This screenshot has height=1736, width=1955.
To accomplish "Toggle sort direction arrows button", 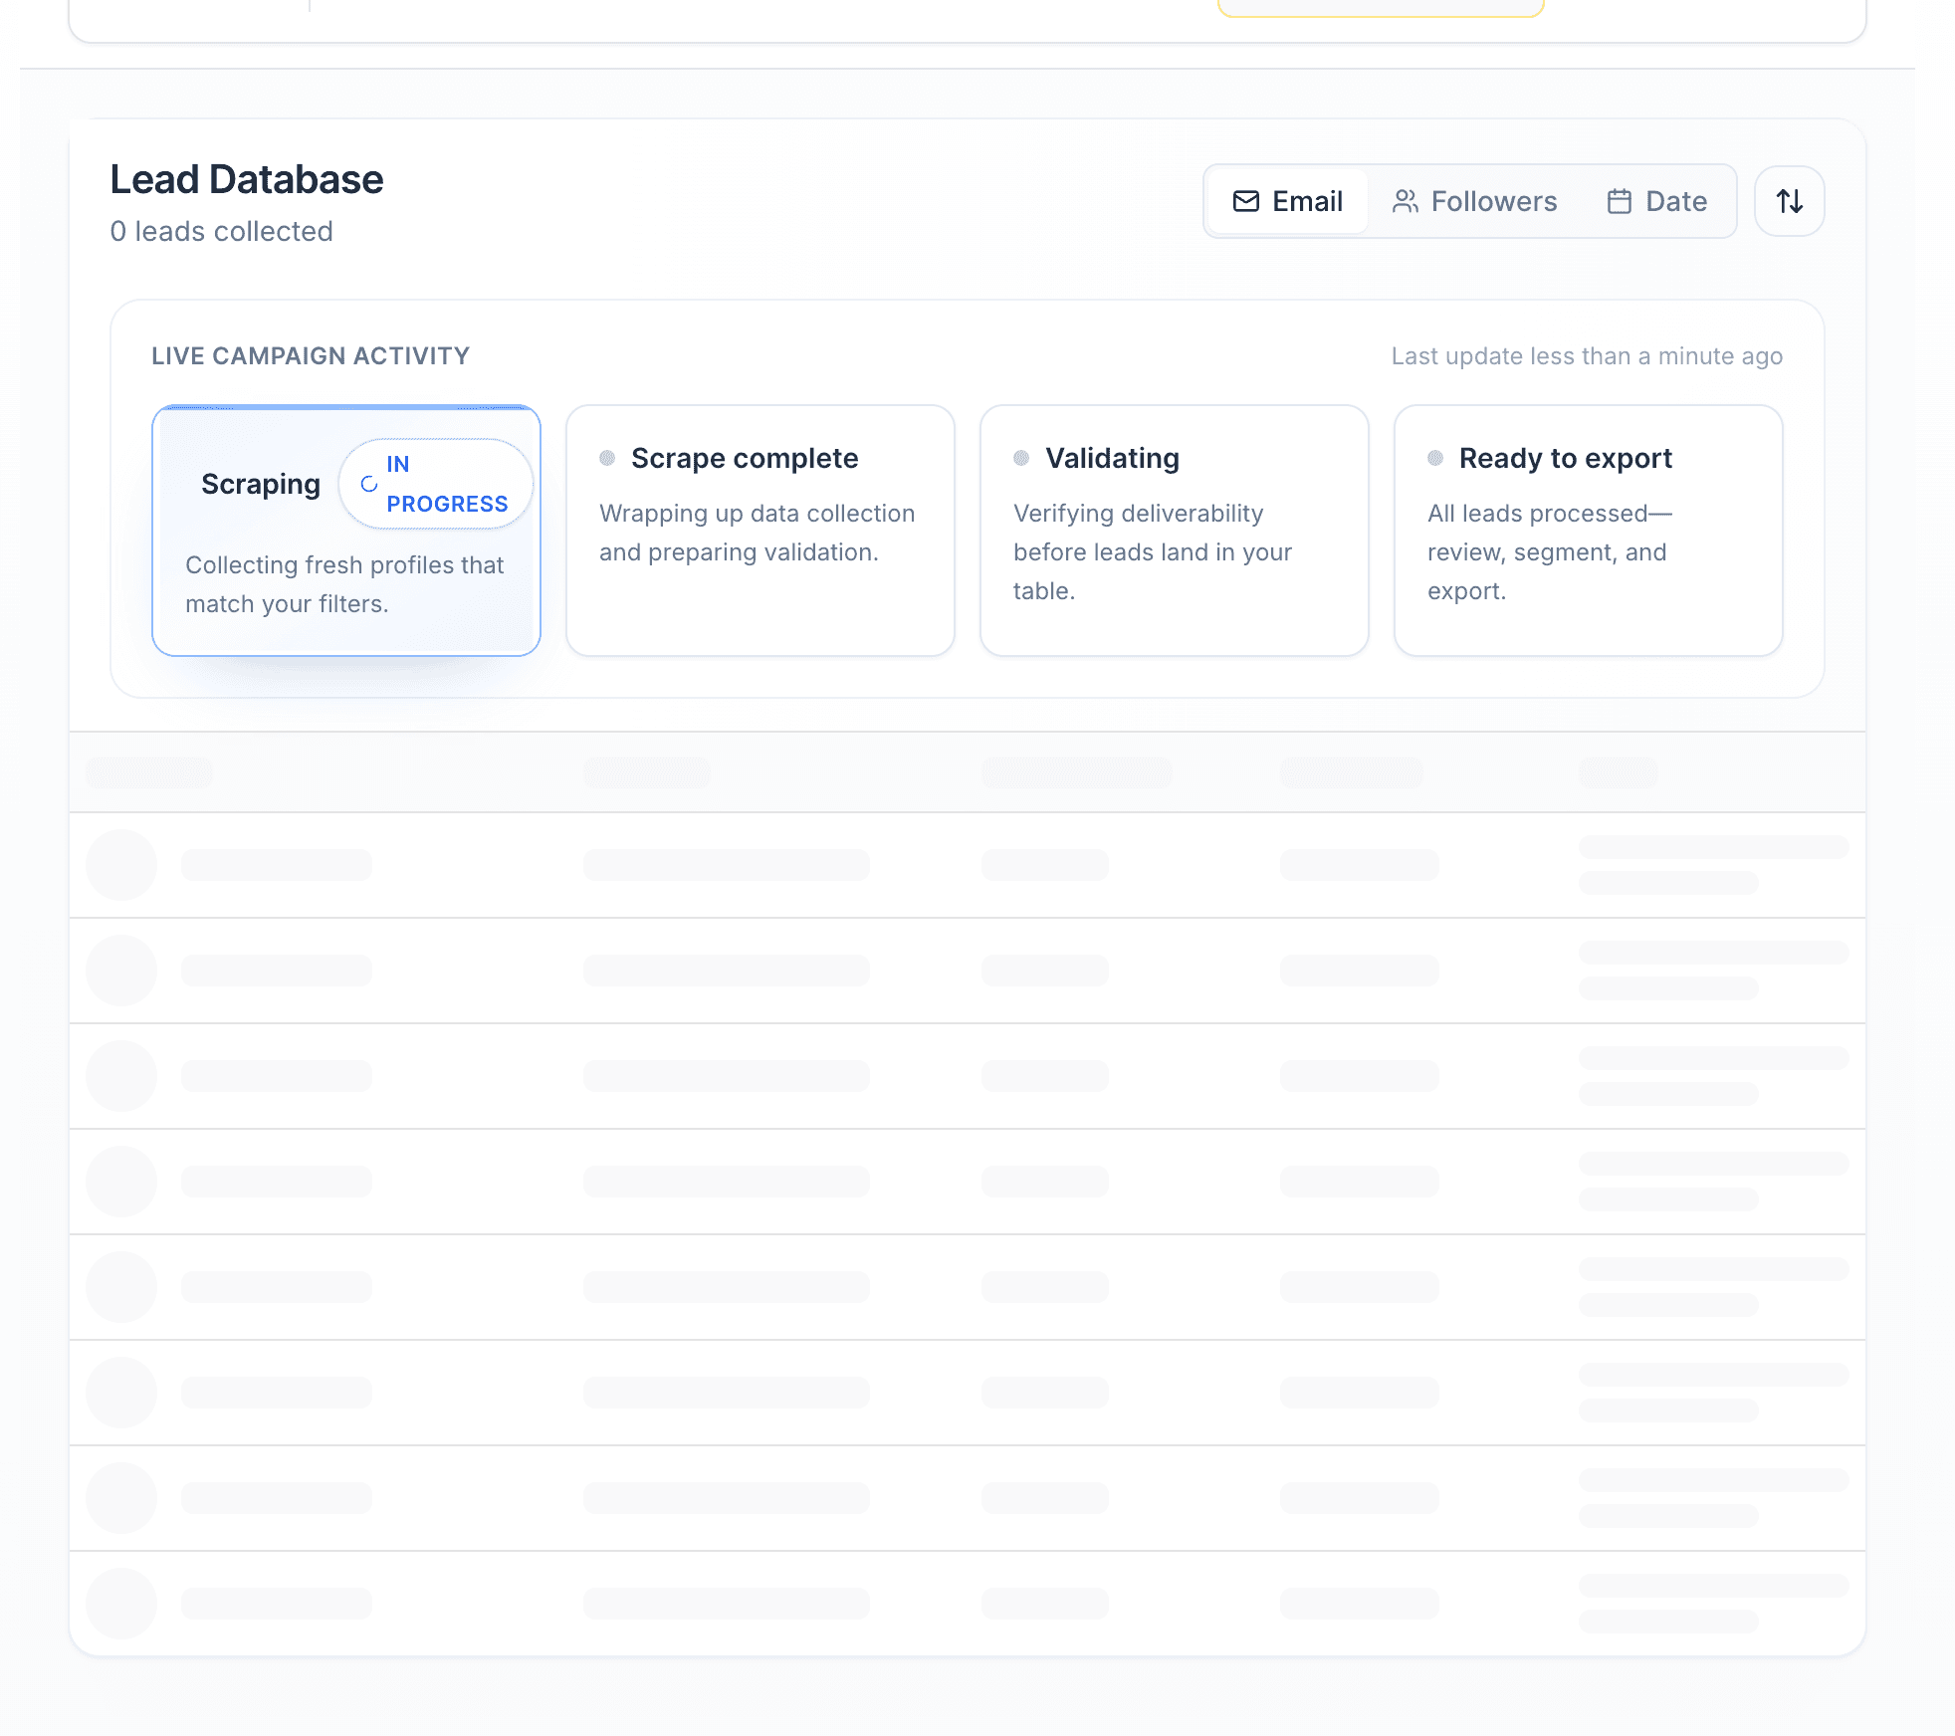I will (x=1789, y=201).
